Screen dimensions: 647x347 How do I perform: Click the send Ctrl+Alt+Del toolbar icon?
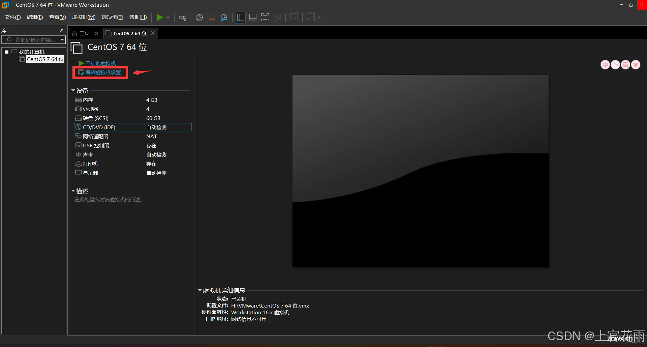point(183,18)
